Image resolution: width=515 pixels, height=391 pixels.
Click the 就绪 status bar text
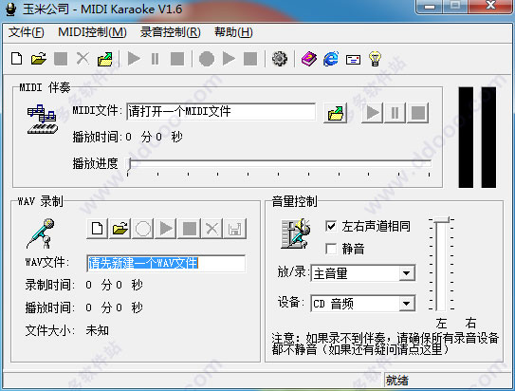(x=397, y=381)
